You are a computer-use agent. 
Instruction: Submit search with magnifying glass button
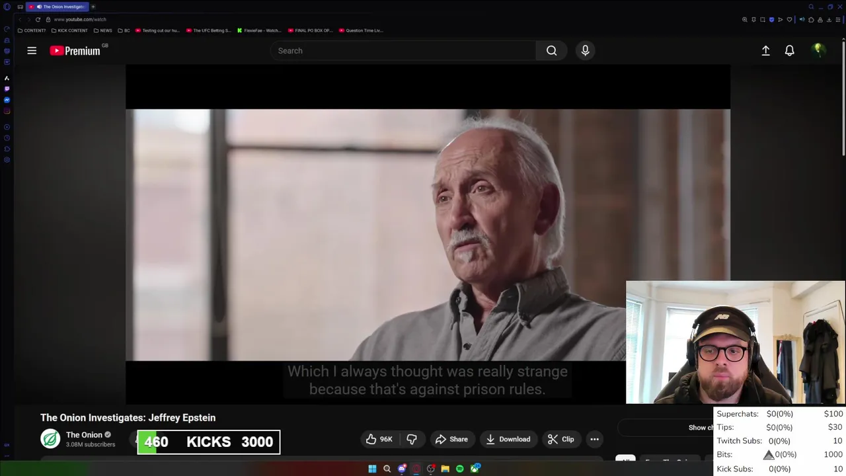tap(551, 50)
